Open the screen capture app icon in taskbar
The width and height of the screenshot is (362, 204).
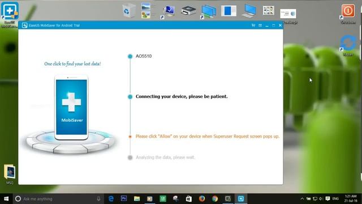click(x=228, y=199)
